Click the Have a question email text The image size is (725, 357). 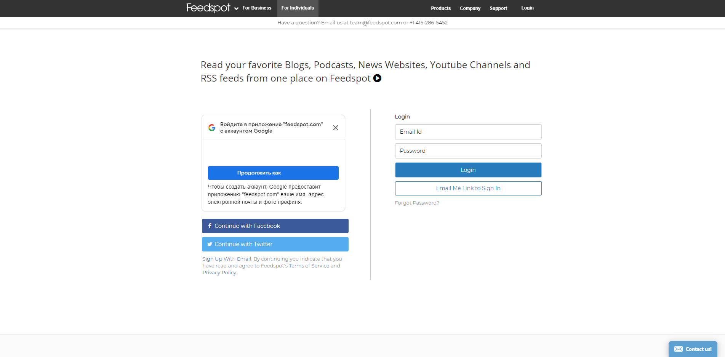(362, 23)
